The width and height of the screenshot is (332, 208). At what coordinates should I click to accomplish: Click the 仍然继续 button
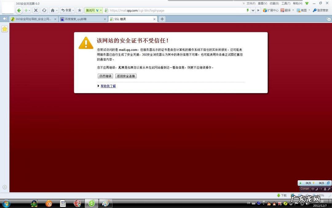105,76
